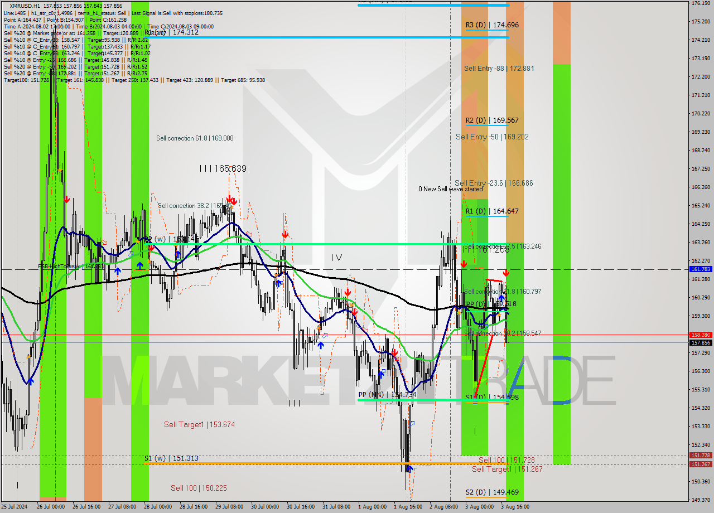The width and height of the screenshot is (714, 513).
Task: Click the 'I I I 165.639' wave label
Action: (x=223, y=168)
